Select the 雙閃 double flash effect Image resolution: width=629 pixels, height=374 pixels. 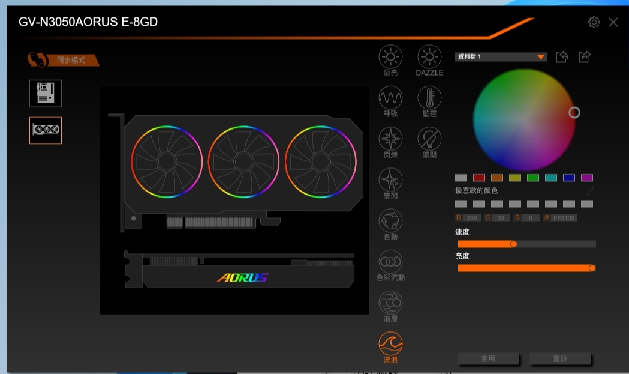(x=390, y=179)
